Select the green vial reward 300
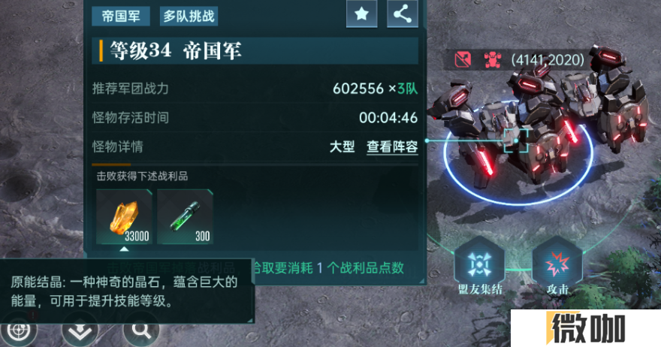 [x=185, y=217]
